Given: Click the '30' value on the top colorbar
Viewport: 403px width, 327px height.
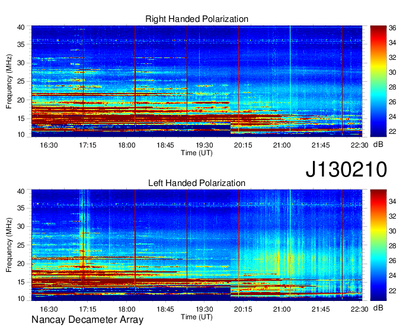Looking at the screenshot, I should [x=392, y=72].
